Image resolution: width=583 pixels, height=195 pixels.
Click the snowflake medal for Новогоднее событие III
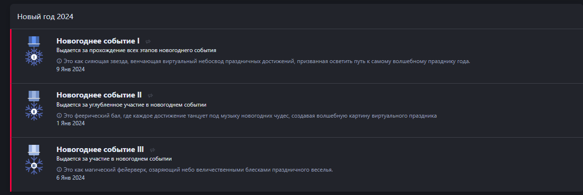(34, 160)
